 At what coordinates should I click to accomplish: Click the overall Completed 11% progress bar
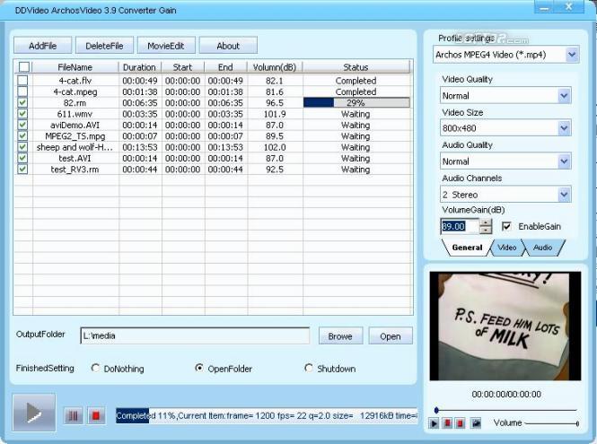[x=267, y=415]
